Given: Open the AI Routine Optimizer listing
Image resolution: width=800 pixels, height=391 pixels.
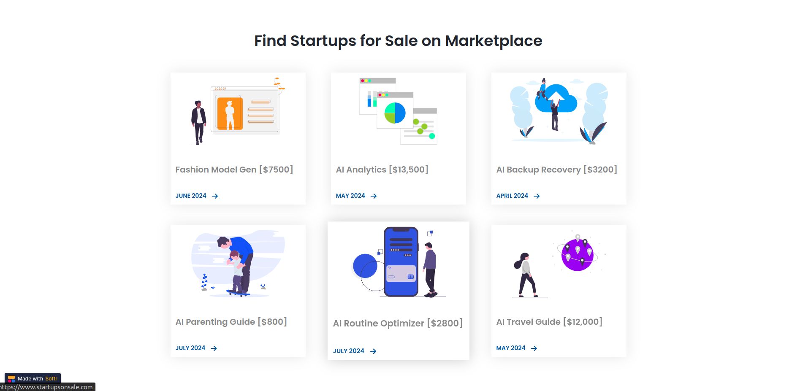Looking at the screenshot, I should tap(398, 323).
